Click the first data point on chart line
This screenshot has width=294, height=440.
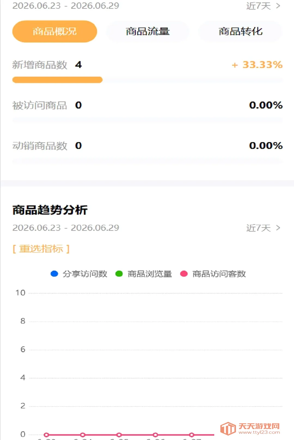pos(46,435)
